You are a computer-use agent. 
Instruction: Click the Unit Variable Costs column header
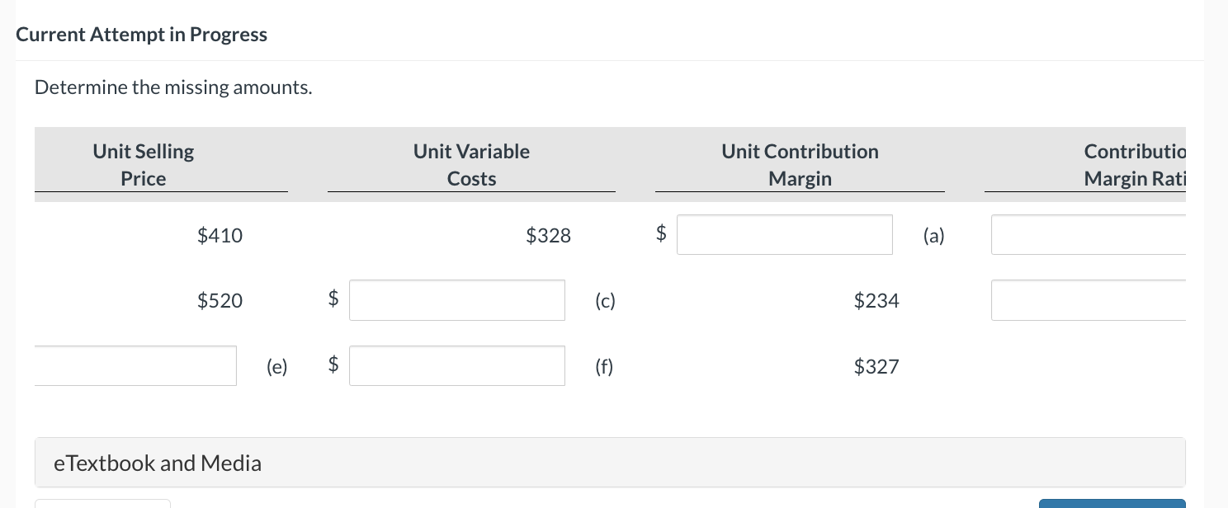click(x=471, y=164)
